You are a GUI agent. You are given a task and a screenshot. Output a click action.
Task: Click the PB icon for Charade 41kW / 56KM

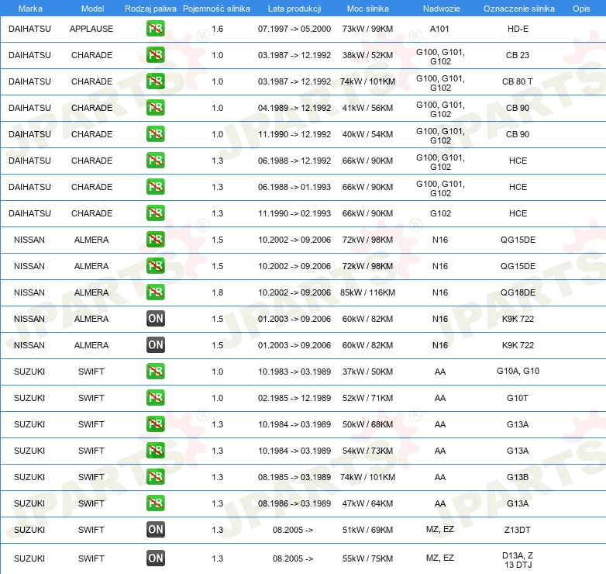[155, 108]
